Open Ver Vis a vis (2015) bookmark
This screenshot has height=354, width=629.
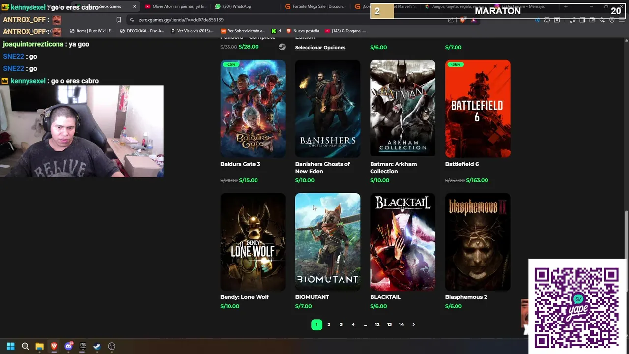point(192,31)
